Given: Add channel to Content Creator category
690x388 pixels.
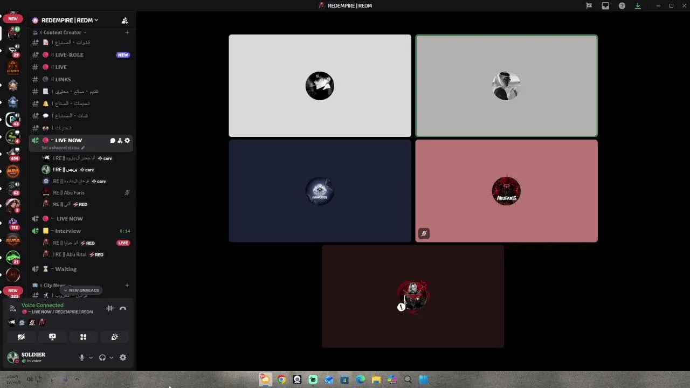Looking at the screenshot, I should pos(127,32).
